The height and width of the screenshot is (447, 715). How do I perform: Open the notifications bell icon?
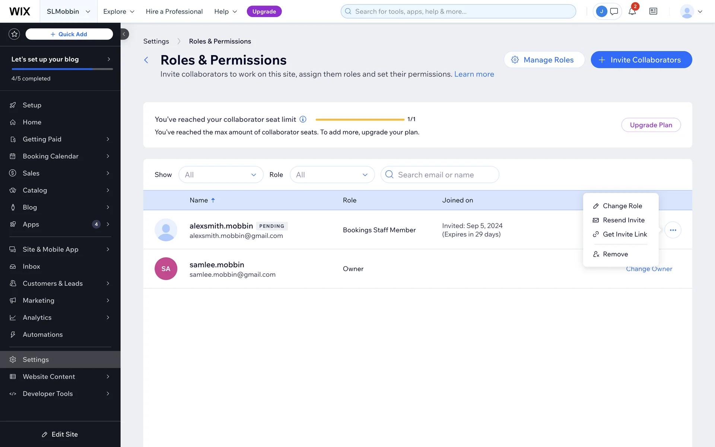pyautogui.click(x=632, y=11)
